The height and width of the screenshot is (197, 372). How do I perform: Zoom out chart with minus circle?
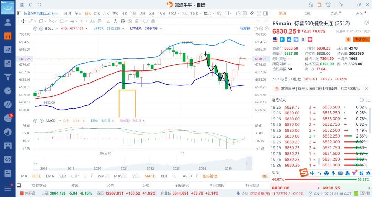[x=261, y=29]
